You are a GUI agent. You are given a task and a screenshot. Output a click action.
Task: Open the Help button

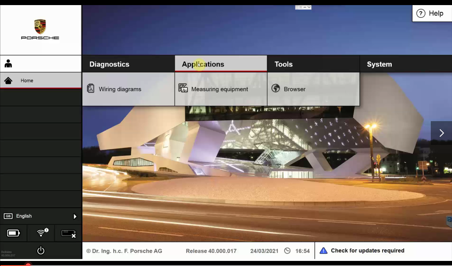430,14
